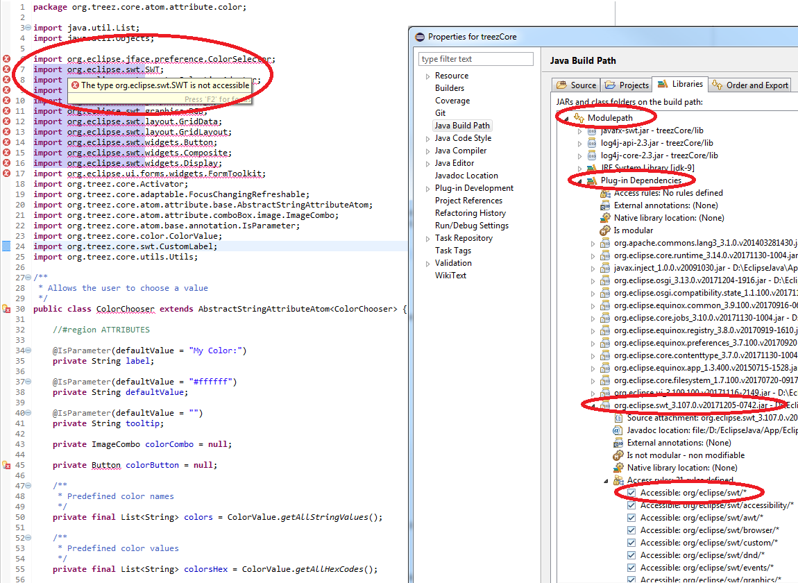Viewport: 798px width, 583px height.
Task: Toggle the Accessible: org/eclipse/swt/awt/* checkbox
Action: tap(631, 518)
